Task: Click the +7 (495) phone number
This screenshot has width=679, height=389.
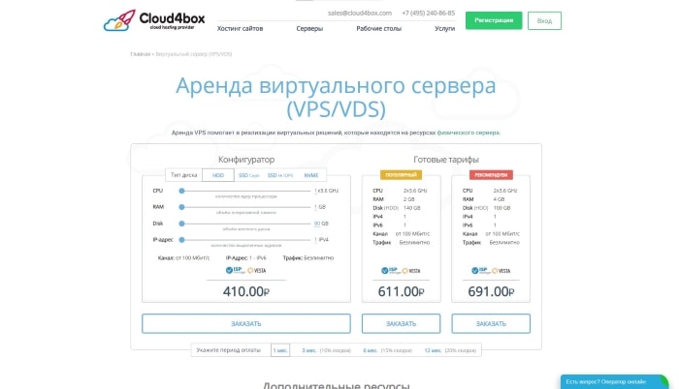Action: 429,13
